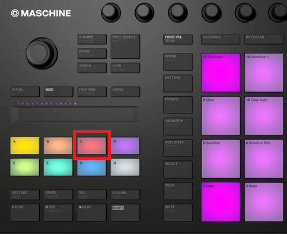Toggle the MUTE Choke button
This screenshot has width=287, height=234.
(178, 213)
